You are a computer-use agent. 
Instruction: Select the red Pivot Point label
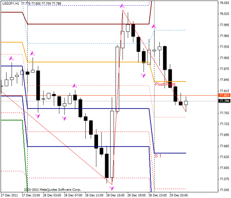pos(165,84)
